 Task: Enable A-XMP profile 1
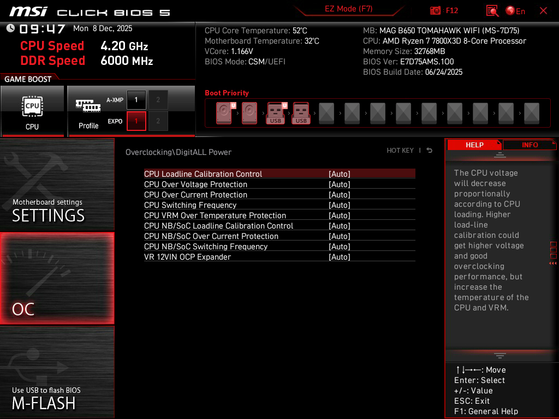click(x=136, y=100)
